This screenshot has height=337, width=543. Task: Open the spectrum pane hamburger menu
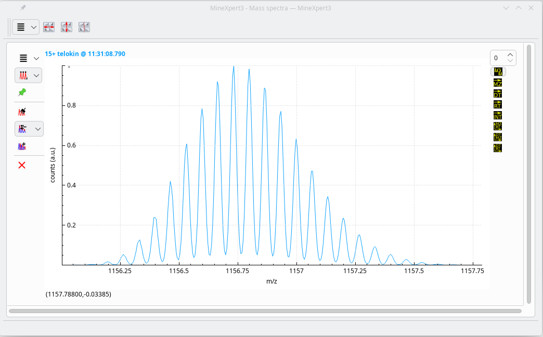[x=23, y=58]
